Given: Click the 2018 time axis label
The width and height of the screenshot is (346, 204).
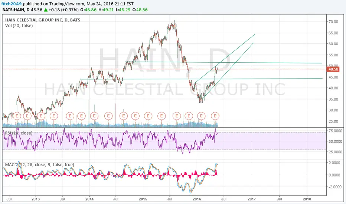Looking at the screenshot, I should pos(307,199).
